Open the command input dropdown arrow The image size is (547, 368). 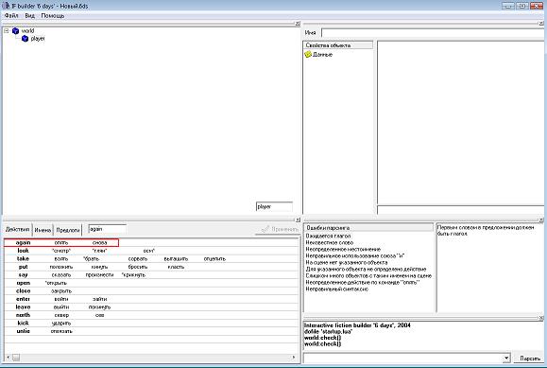point(506,359)
